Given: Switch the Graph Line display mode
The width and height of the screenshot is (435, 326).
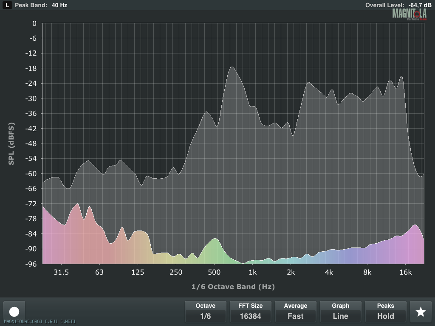Looking at the screenshot, I should (x=341, y=312).
